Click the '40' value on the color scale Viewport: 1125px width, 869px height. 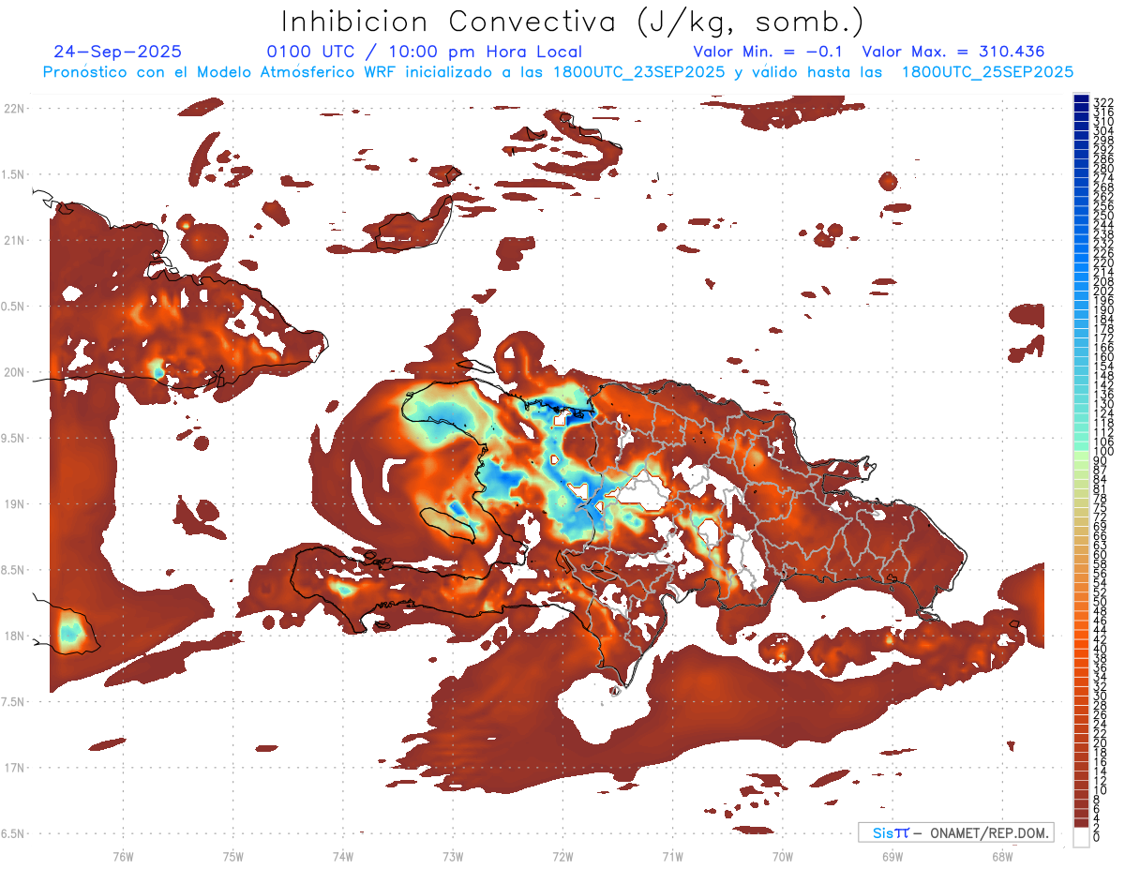(x=1100, y=649)
